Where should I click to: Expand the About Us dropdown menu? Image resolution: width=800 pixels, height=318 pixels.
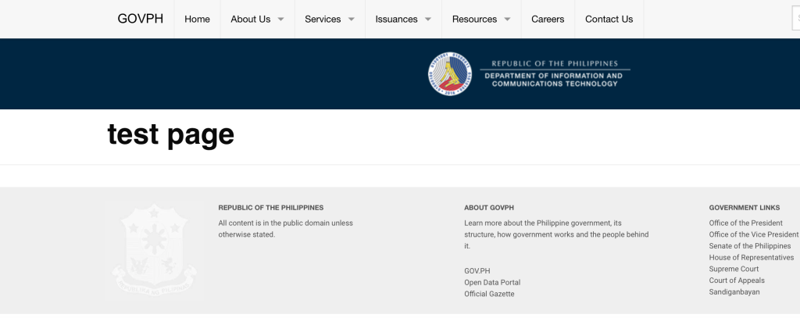(x=257, y=19)
